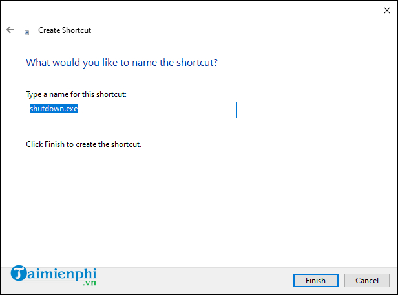Click Finish to create the shortcut
This screenshot has height=295, width=398.
316,281
